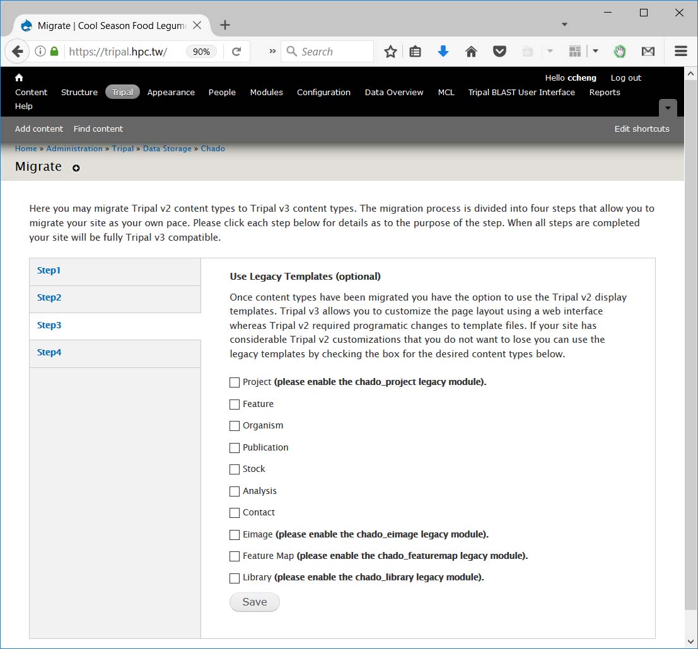The width and height of the screenshot is (698, 649).
Task: Open the downloads arrow icon
Action: (443, 52)
